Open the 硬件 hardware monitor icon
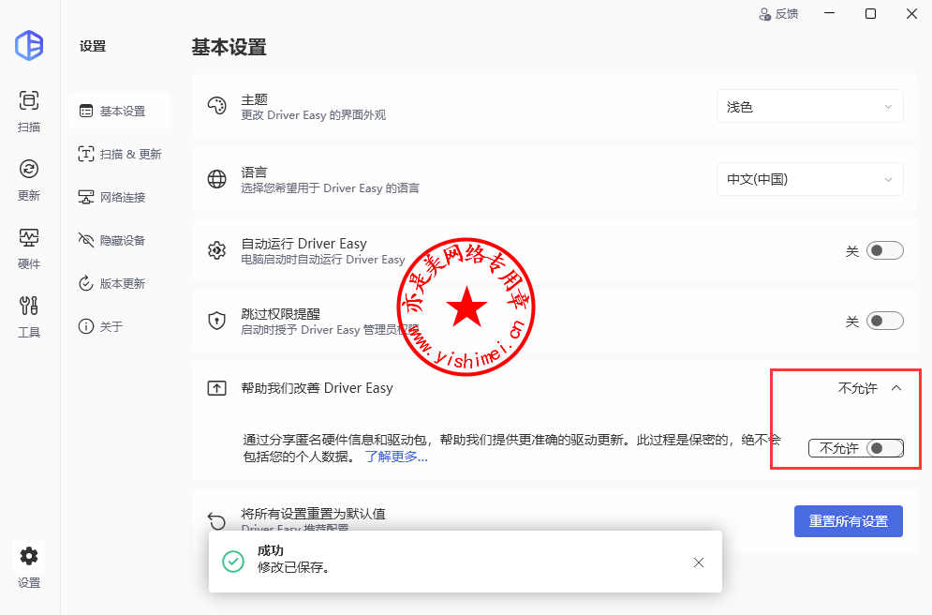This screenshot has width=932, height=615. tap(28, 238)
